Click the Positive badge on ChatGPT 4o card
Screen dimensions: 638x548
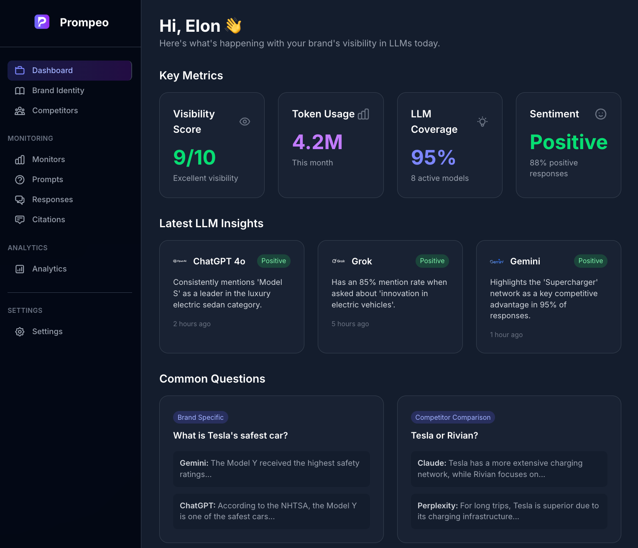(x=274, y=261)
